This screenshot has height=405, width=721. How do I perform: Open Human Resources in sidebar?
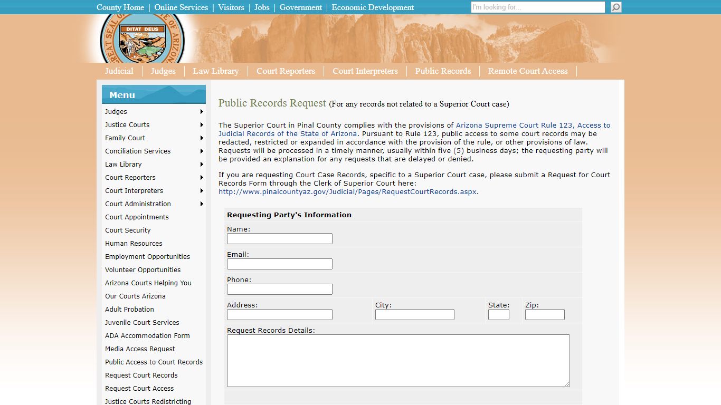click(134, 244)
